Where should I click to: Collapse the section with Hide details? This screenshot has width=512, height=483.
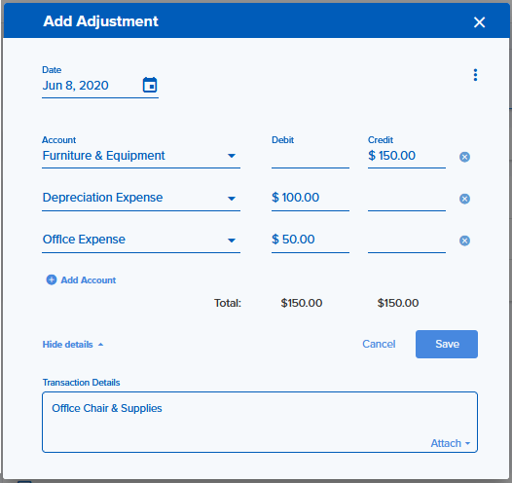point(73,344)
